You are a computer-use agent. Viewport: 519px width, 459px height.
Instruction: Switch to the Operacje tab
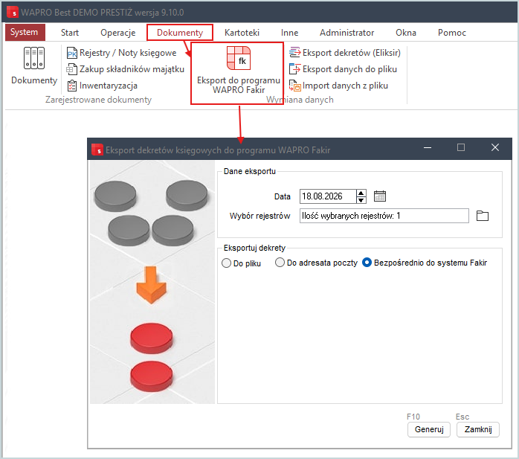117,33
